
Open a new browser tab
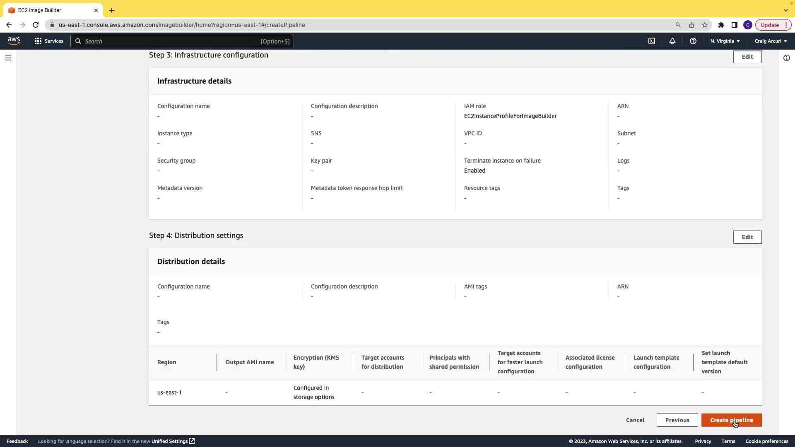pos(112,10)
